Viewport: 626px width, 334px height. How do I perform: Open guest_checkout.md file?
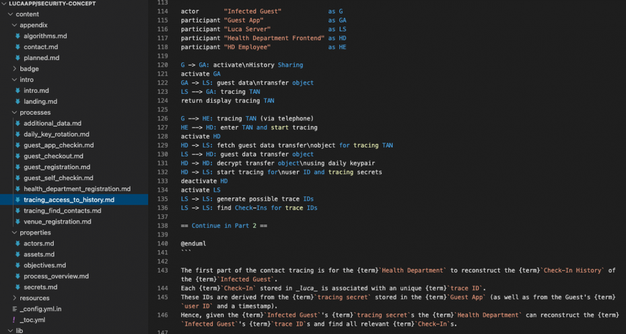[53, 156]
